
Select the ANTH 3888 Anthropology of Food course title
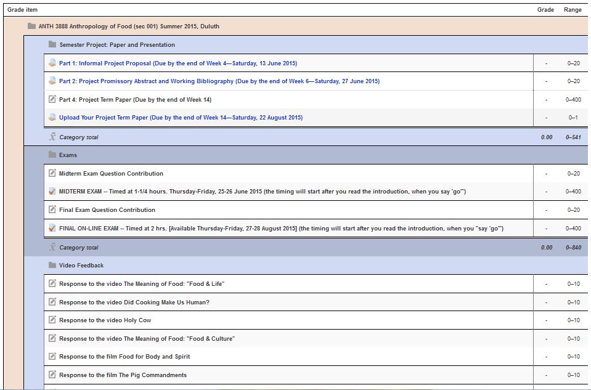[129, 26]
